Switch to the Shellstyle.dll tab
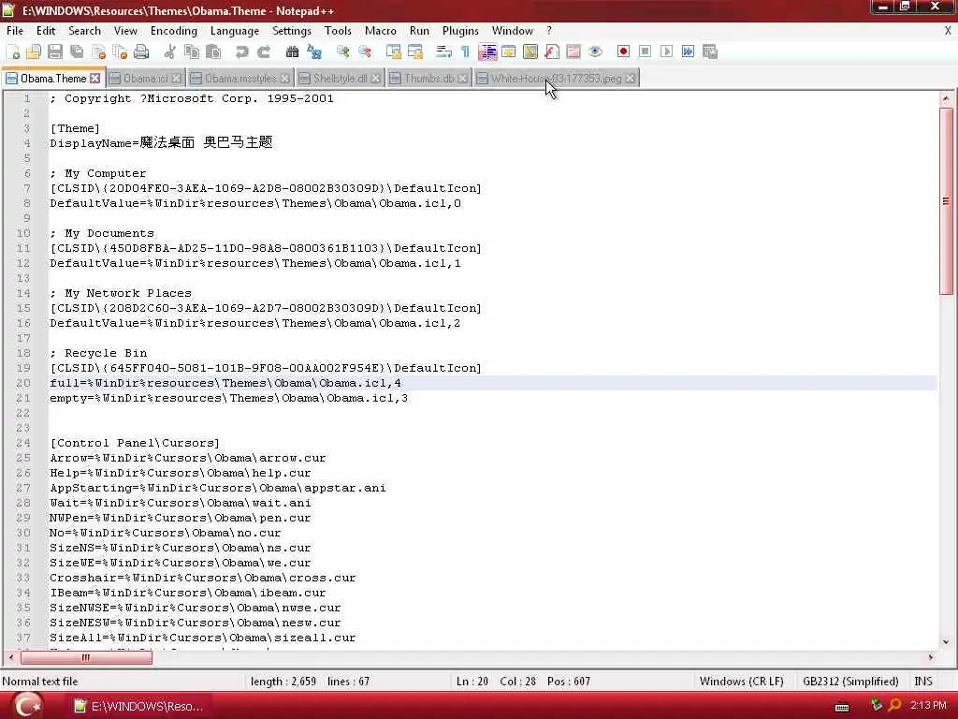This screenshot has height=719, width=958. tap(340, 79)
